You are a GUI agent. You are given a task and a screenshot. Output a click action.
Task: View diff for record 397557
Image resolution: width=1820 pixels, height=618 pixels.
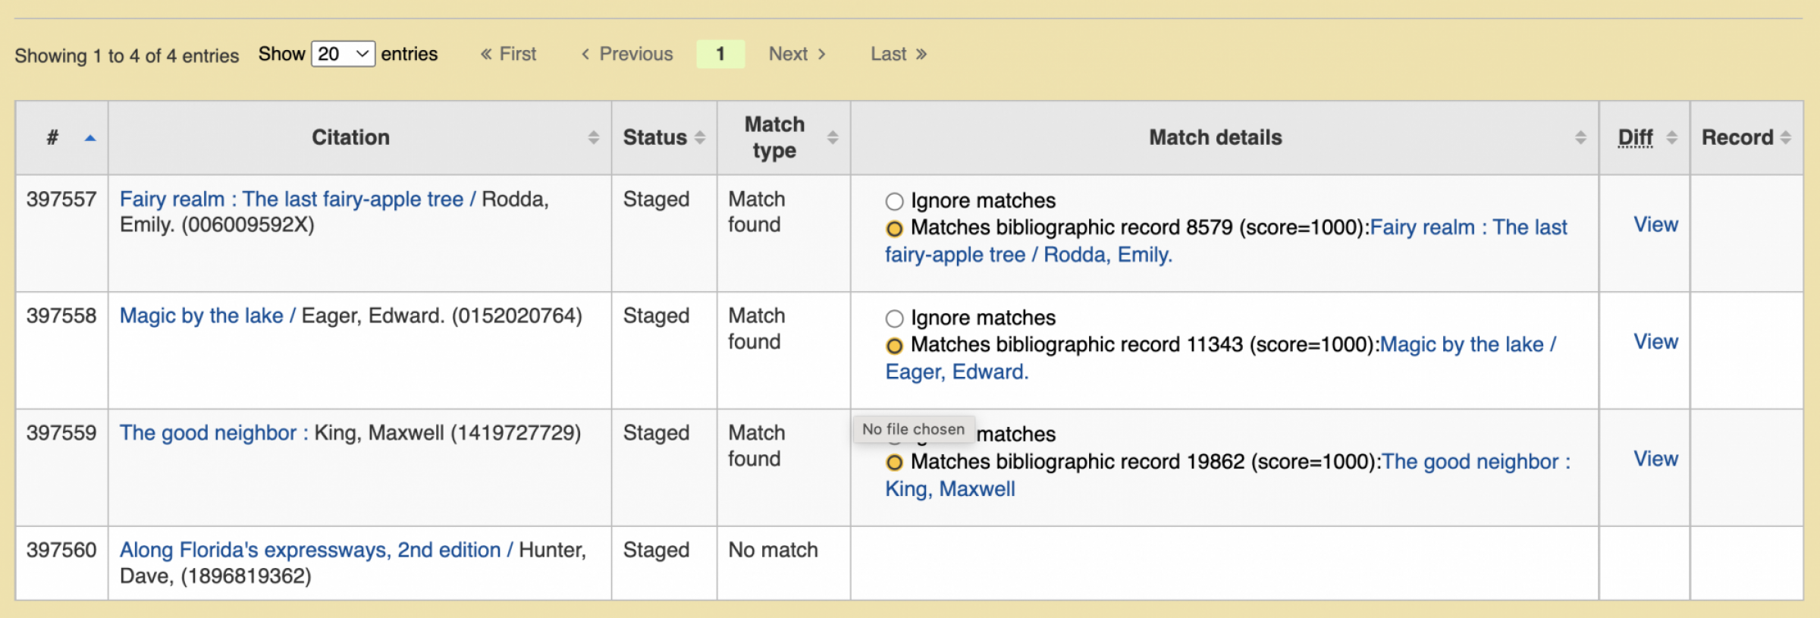1655,224
